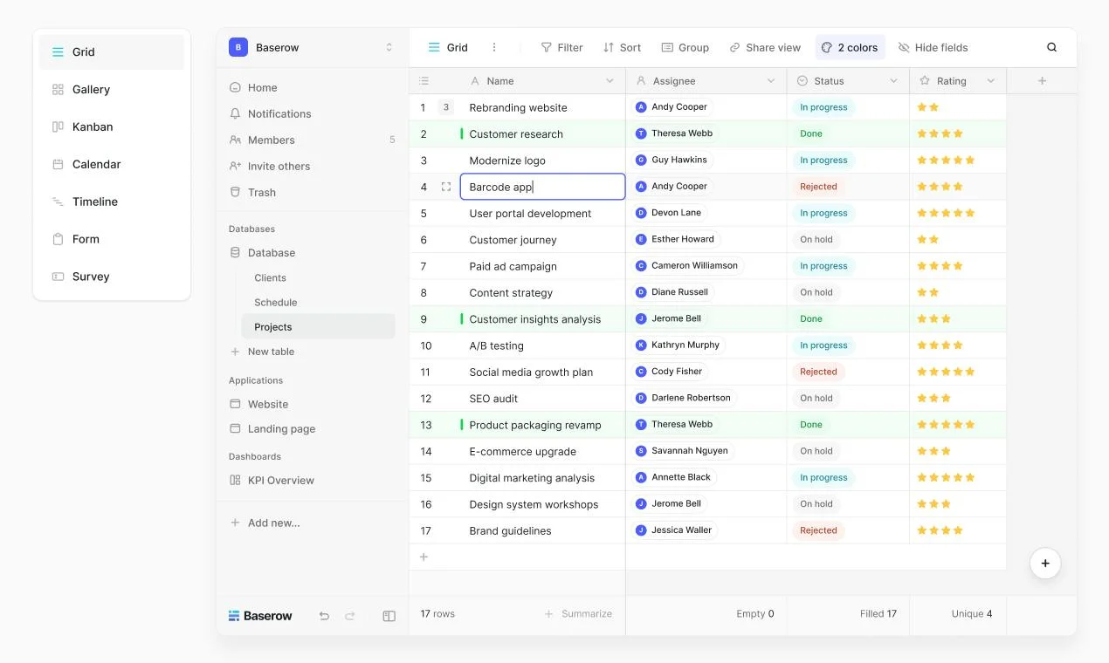Viewport: 1109px width, 663px height.
Task: Click the star rating of SEO audit row
Action: (x=933, y=399)
